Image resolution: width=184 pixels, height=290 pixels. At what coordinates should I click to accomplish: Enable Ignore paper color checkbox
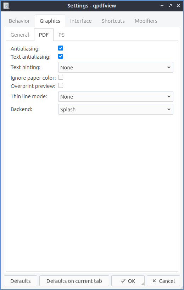(61, 77)
